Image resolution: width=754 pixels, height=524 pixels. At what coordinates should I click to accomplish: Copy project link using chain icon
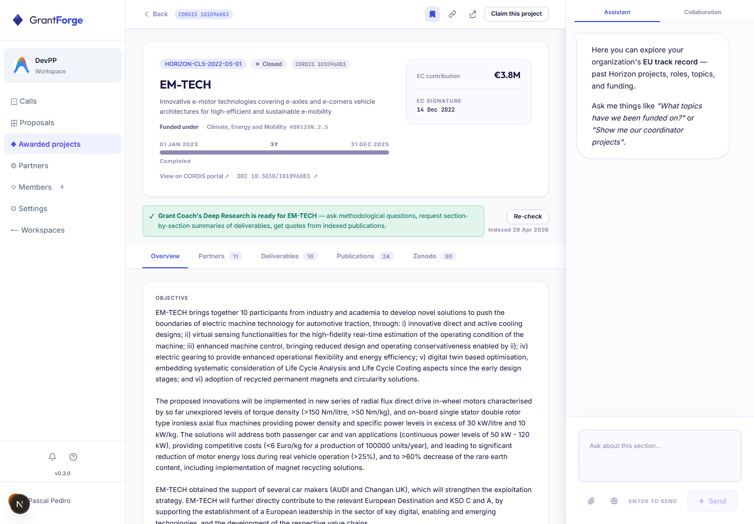pyautogui.click(x=452, y=14)
